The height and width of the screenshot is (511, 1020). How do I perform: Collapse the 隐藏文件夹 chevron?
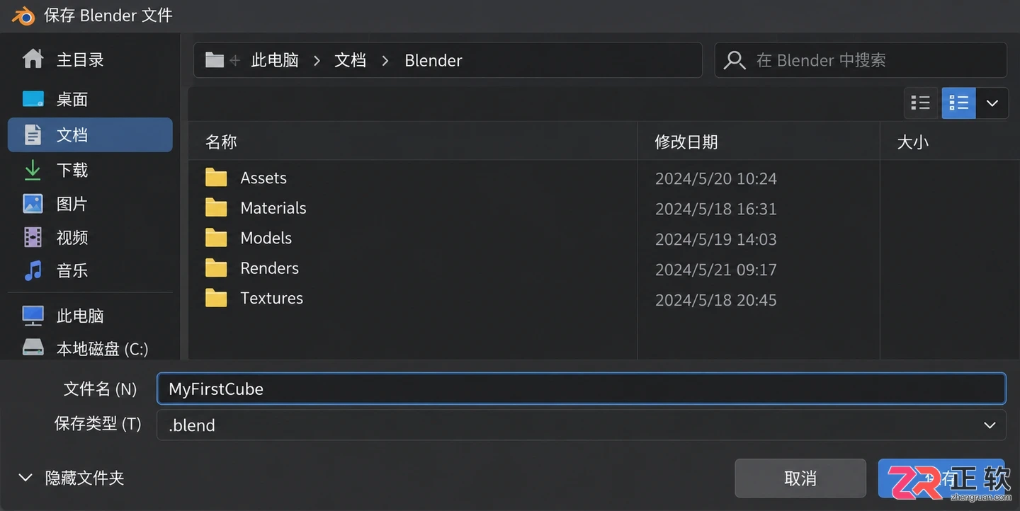(x=25, y=478)
